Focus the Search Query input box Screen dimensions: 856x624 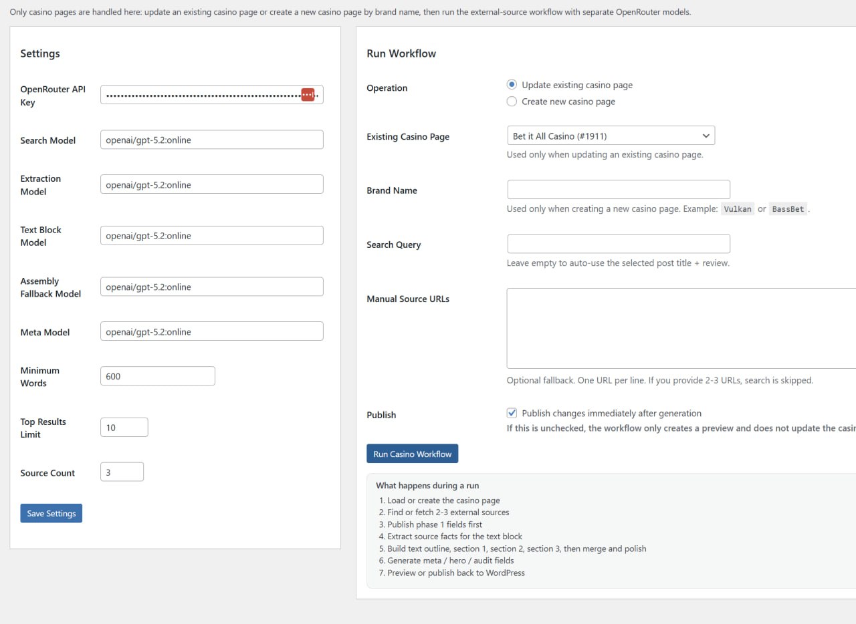619,244
